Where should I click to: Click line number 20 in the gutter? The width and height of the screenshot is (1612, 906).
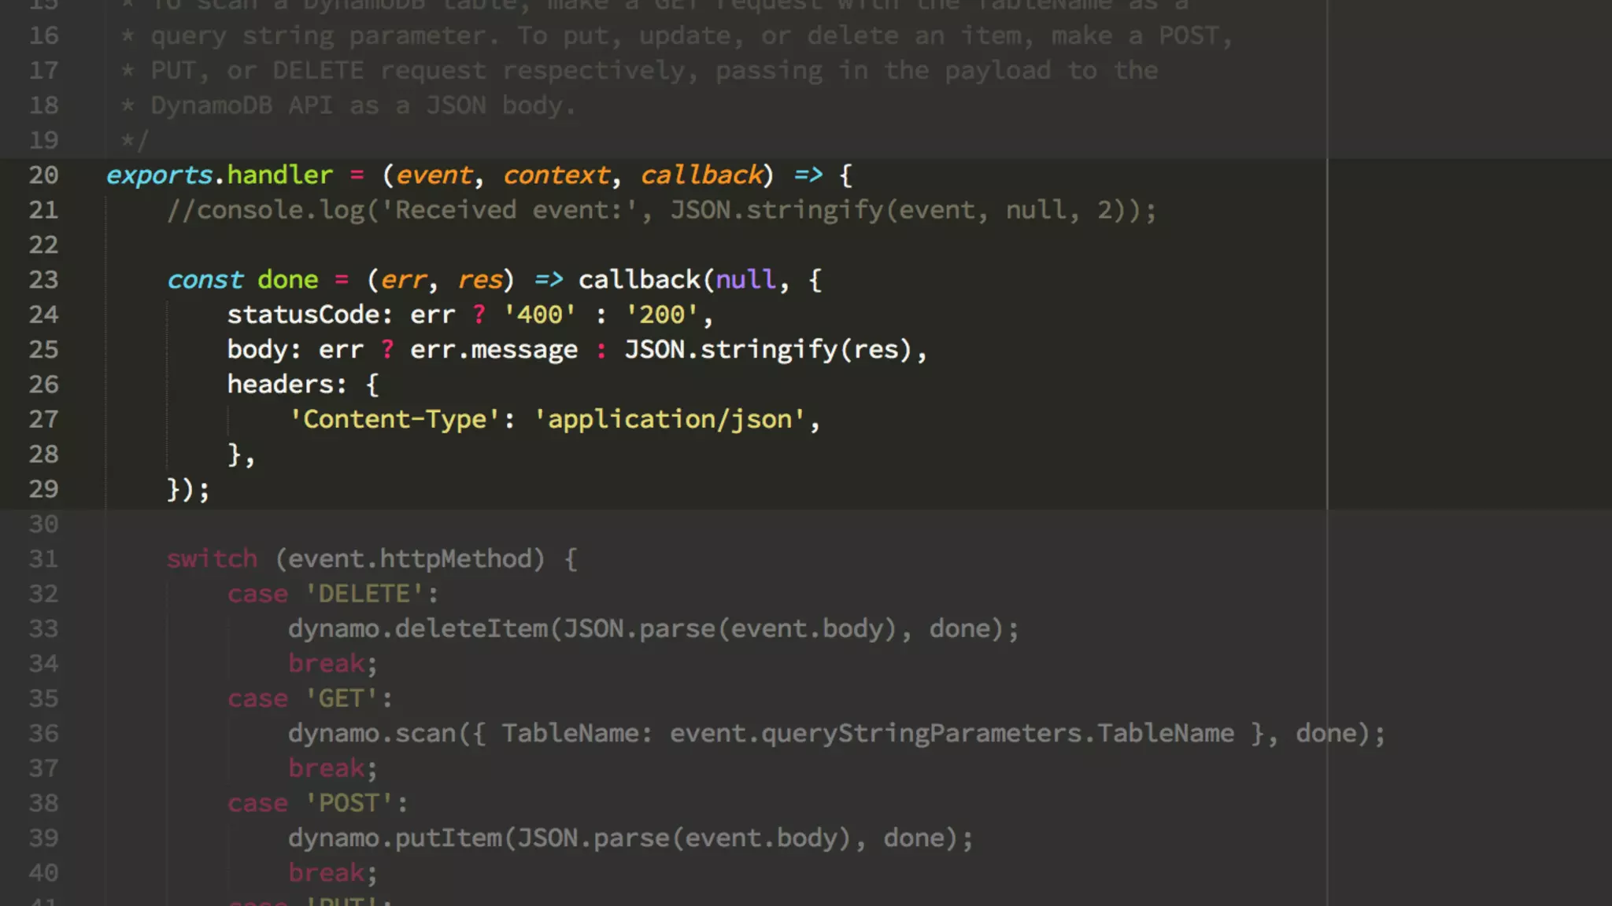point(43,175)
